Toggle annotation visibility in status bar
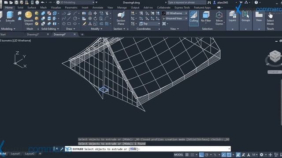This screenshot has height=158, width=282. pos(238,155)
